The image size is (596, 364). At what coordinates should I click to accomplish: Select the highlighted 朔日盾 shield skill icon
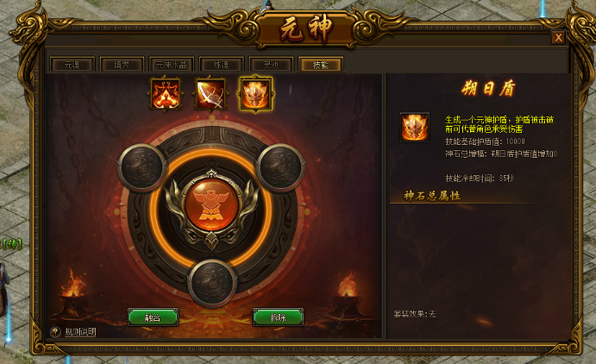pos(255,94)
